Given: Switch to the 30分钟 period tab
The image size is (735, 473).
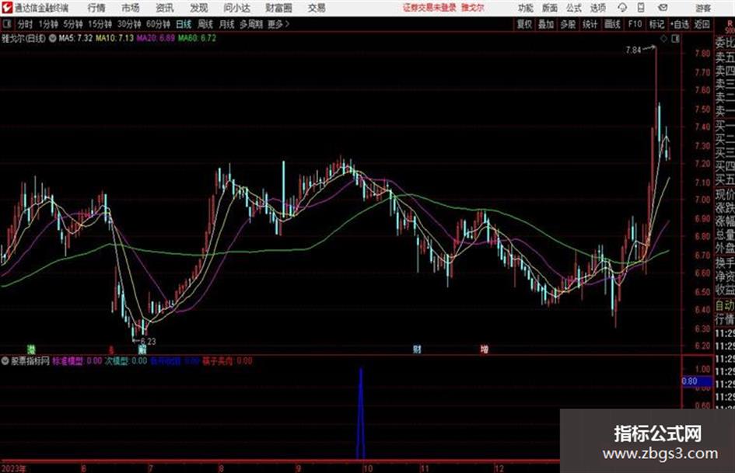Looking at the screenshot, I should pos(129,24).
